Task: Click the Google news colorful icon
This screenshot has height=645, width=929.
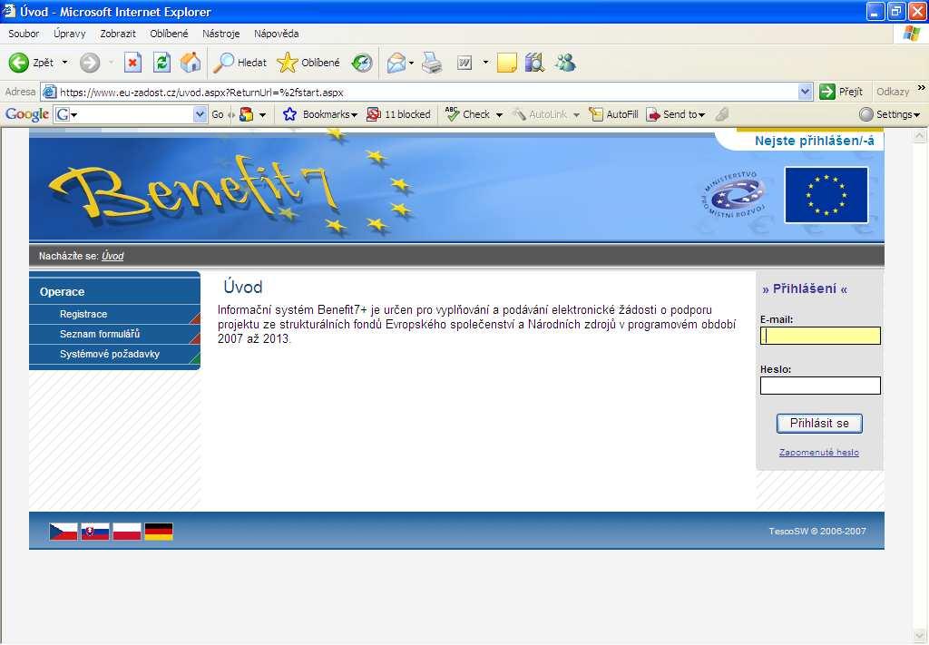Action: click(247, 114)
